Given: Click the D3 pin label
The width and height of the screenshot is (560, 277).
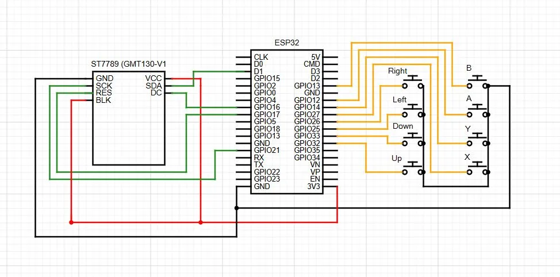Looking at the screenshot, I should point(316,71).
